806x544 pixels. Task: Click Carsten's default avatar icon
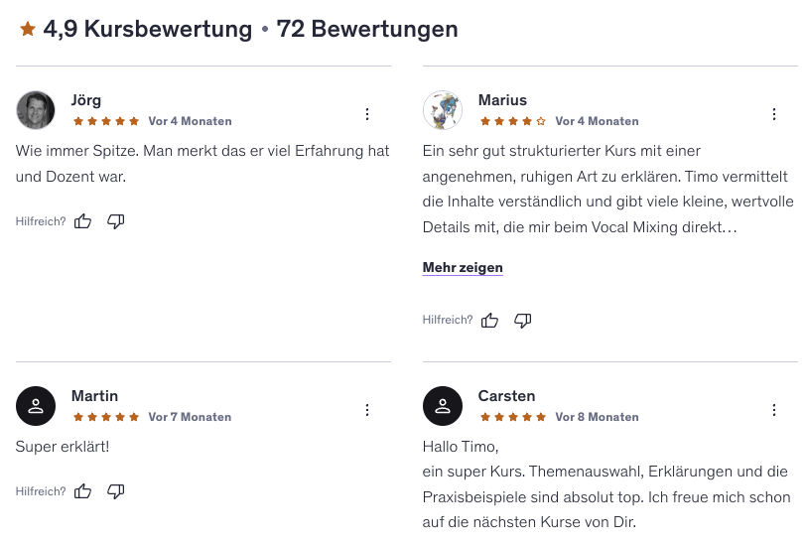443,406
